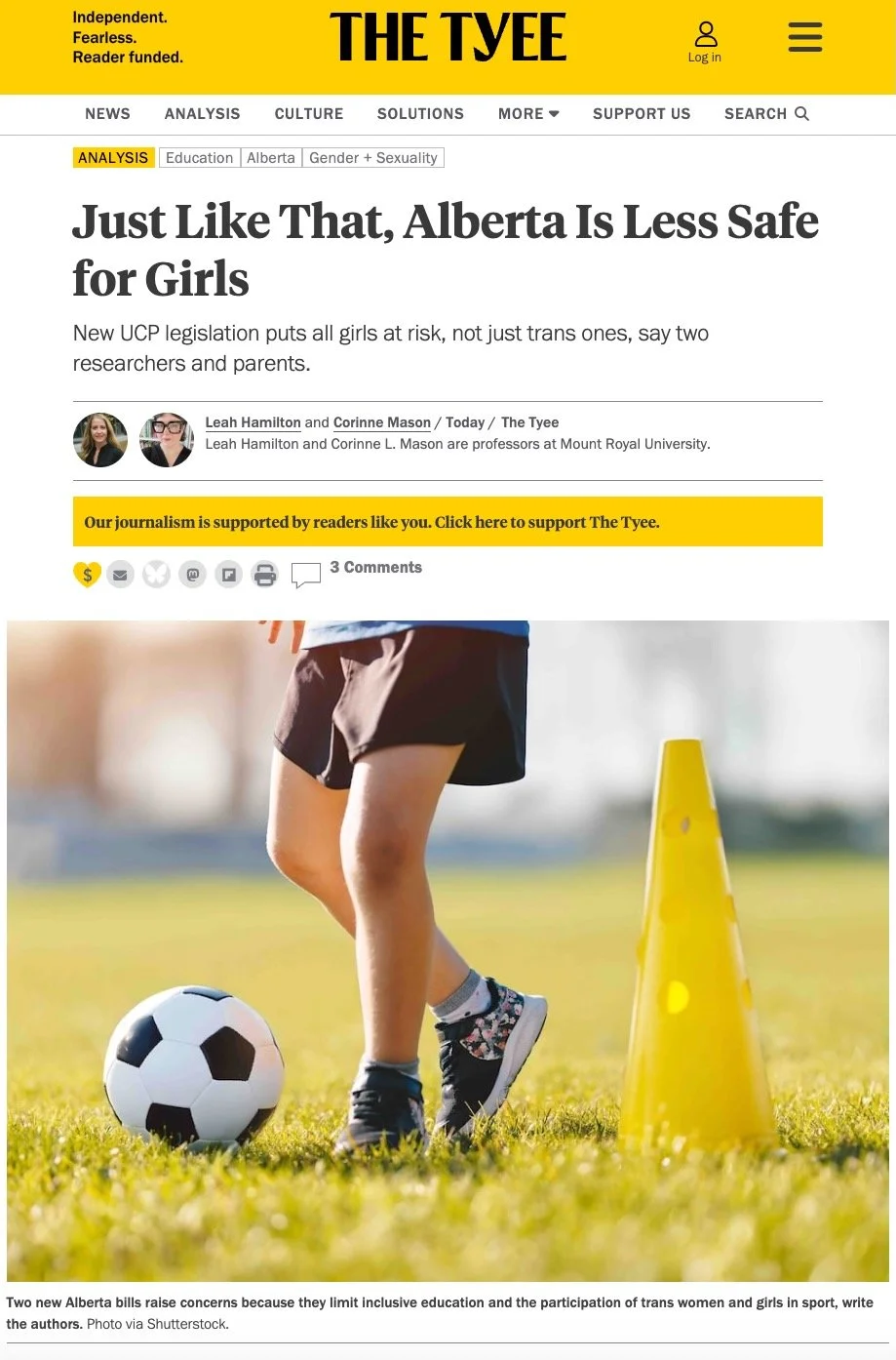Print the article with printer icon

tap(264, 575)
